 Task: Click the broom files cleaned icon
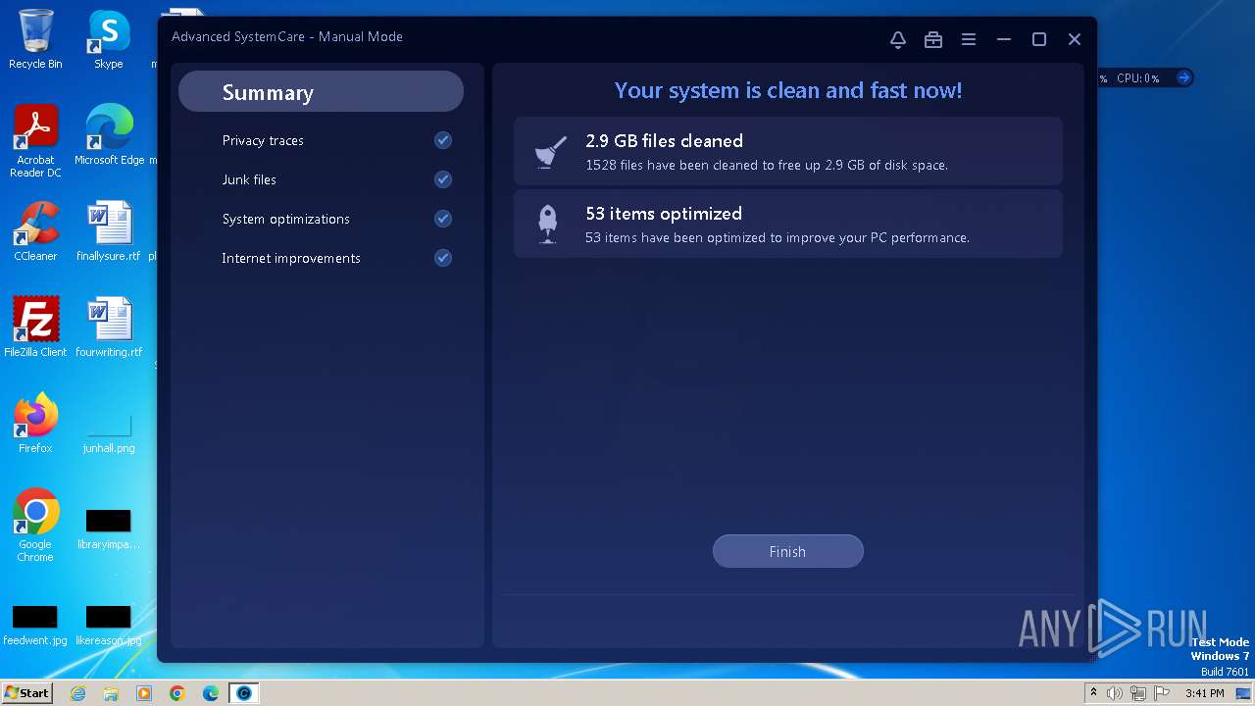[549, 152]
